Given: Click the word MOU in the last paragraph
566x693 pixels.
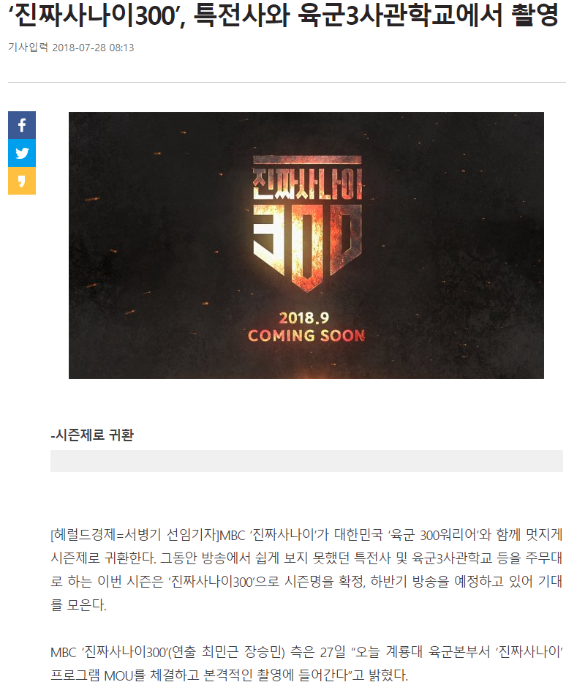Looking at the screenshot, I should [x=119, y=675].
